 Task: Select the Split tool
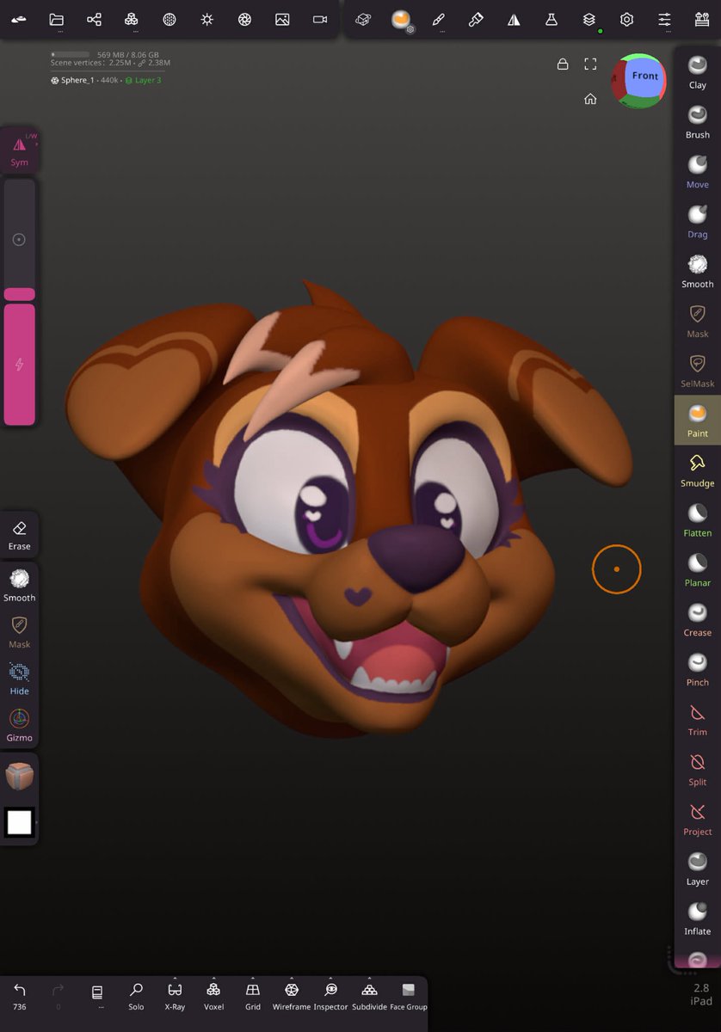698,770
